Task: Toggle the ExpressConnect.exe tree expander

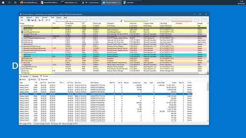Action: pos(20,53)
